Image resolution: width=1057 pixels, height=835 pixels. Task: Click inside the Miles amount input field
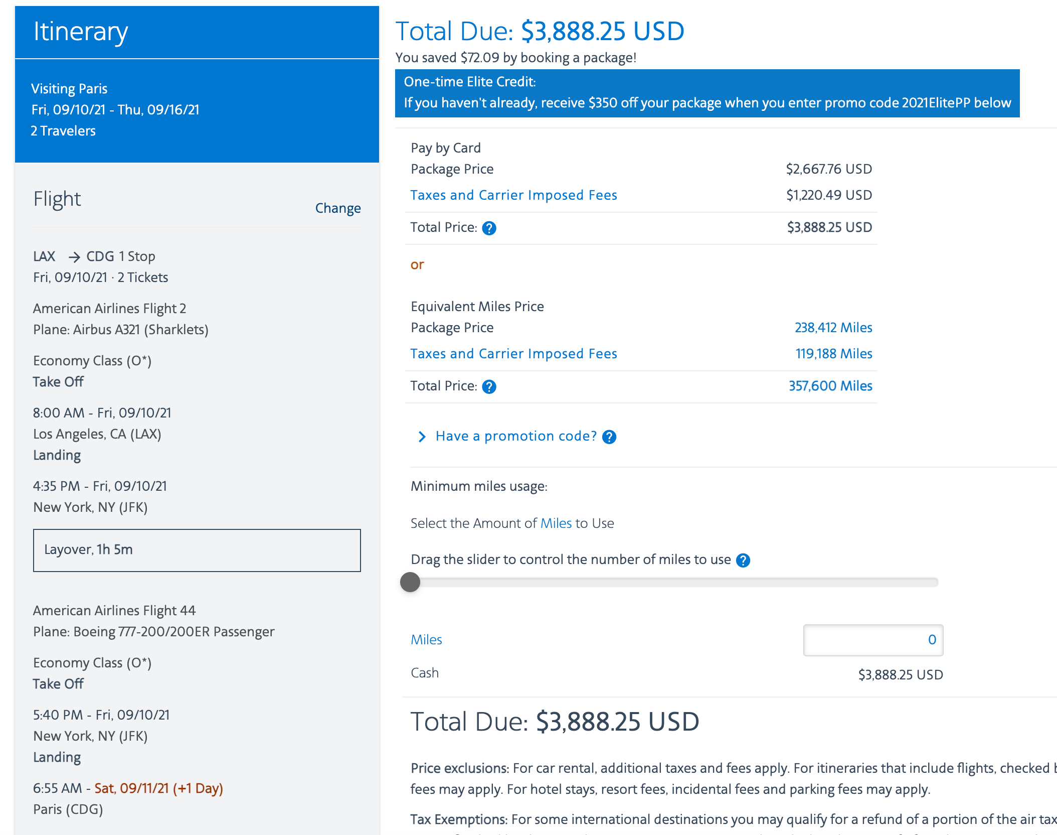pos(872,640)
